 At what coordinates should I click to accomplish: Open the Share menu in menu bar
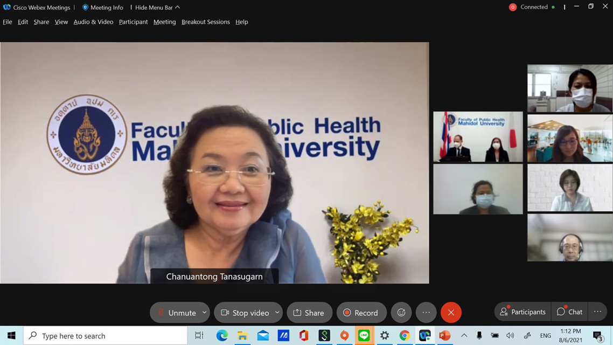click(41, 22)
